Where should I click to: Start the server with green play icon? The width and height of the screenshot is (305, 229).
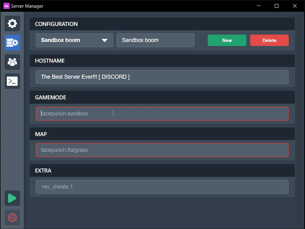point(12,198)
